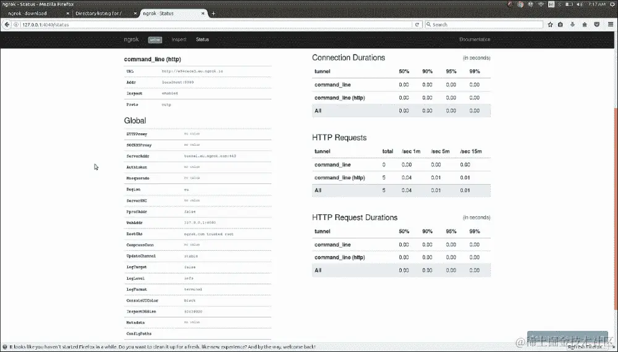The image size is (618, 352).
Task: Click the 'Region' row label
Action: (133, 190)
